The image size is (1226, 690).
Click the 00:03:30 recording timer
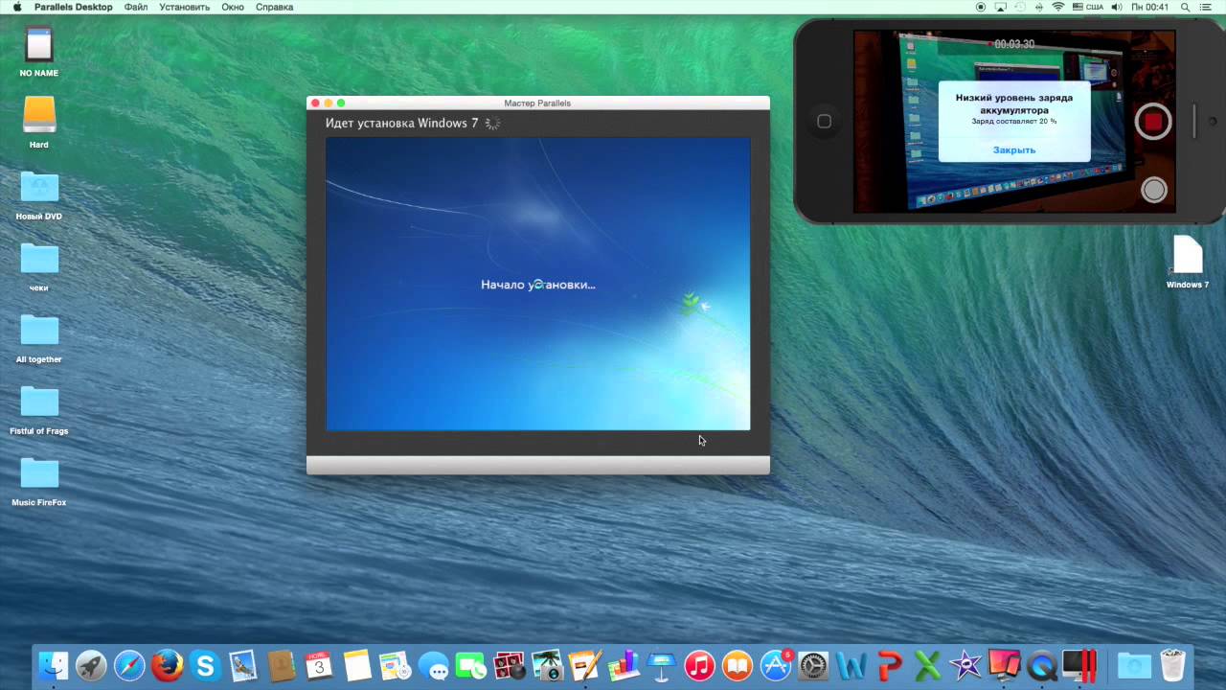1013,44
